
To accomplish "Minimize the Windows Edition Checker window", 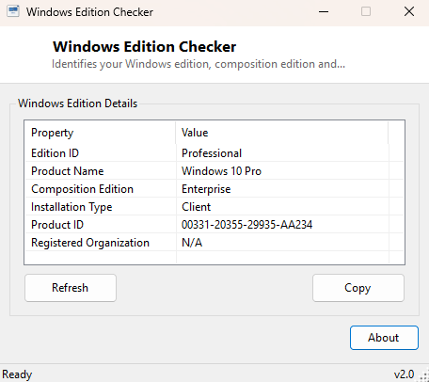I will tap(324, 12).
